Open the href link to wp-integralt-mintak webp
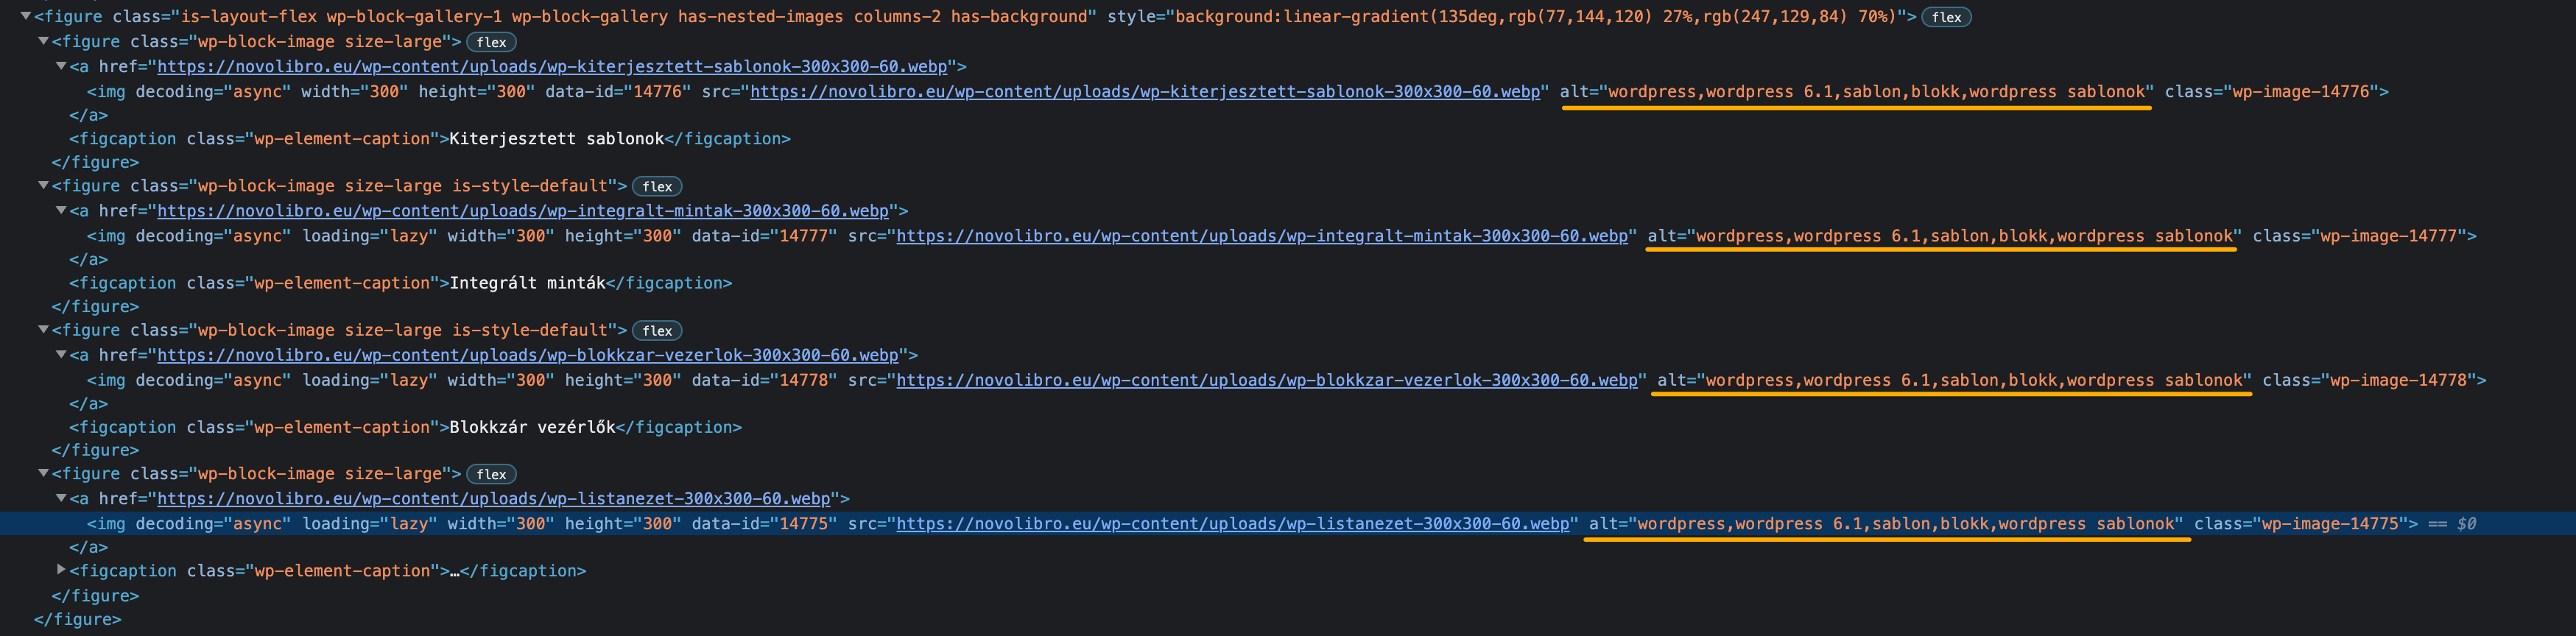 523,210
